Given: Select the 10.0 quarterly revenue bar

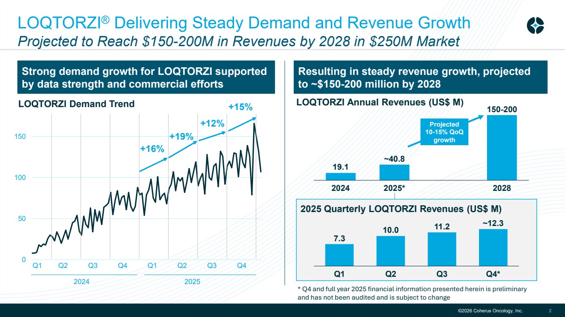Looking at the screenshot, I should [x=390, y=251].
